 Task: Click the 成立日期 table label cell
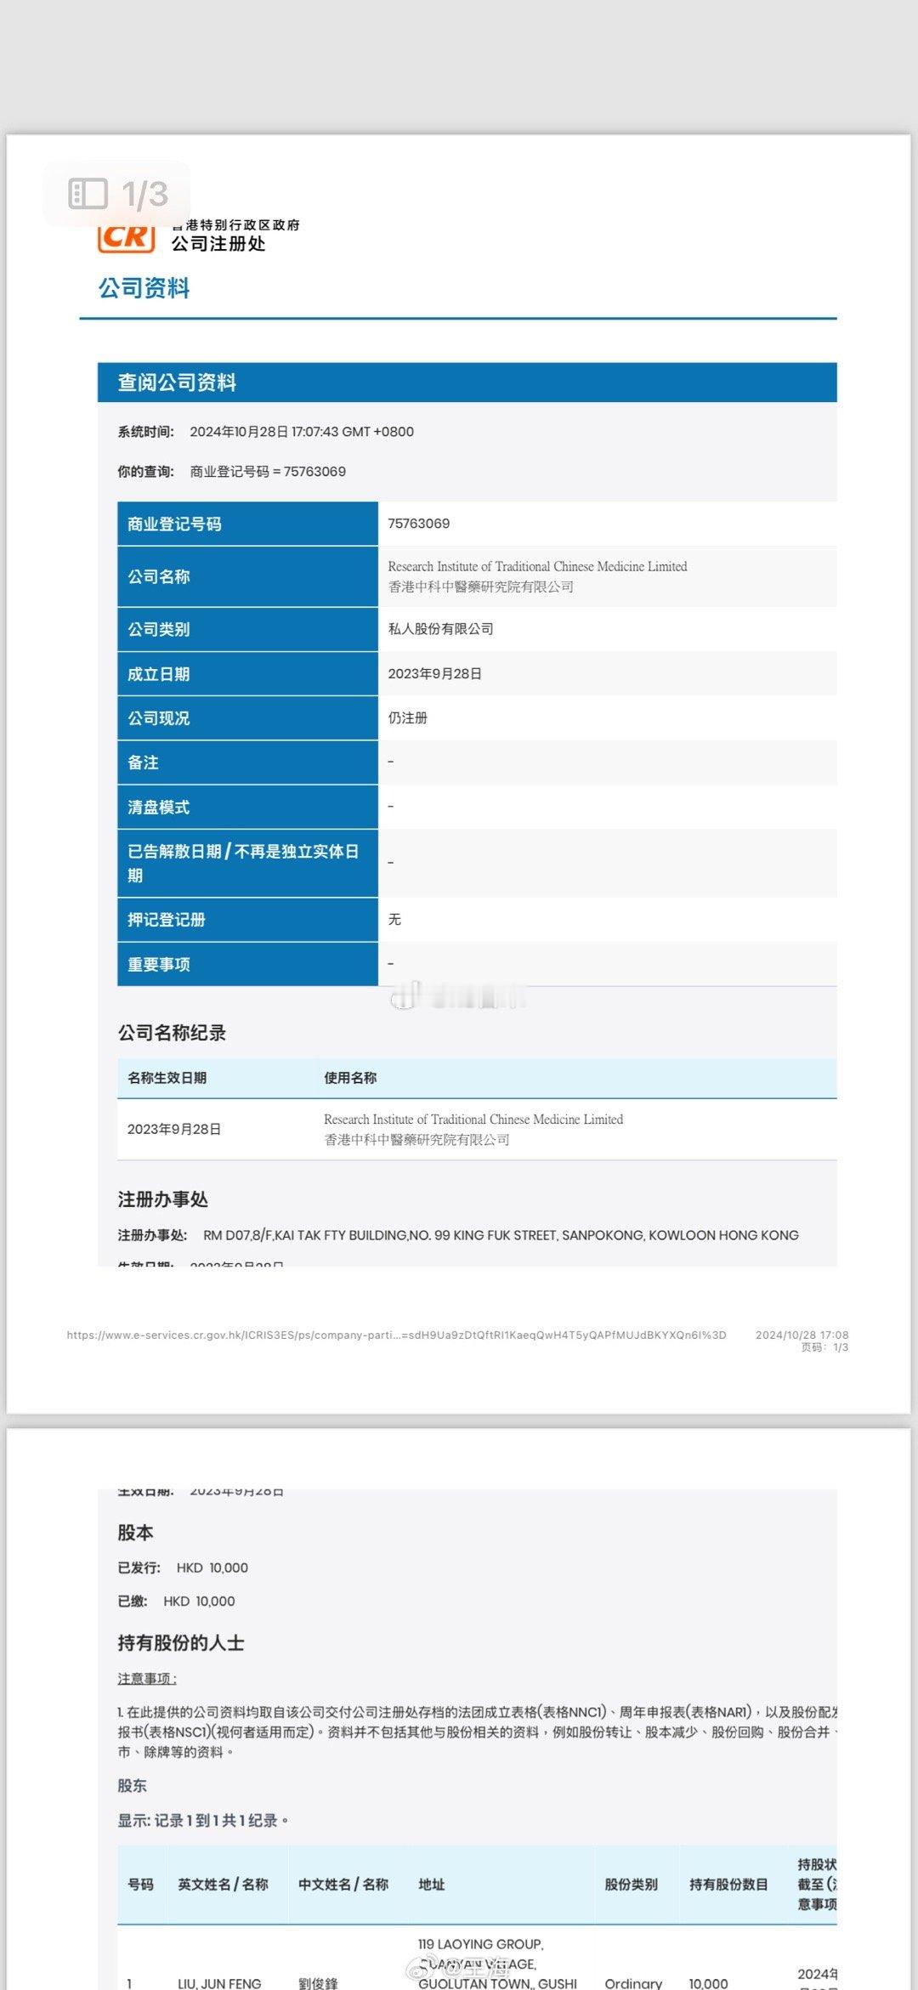[x=247, y=674]
